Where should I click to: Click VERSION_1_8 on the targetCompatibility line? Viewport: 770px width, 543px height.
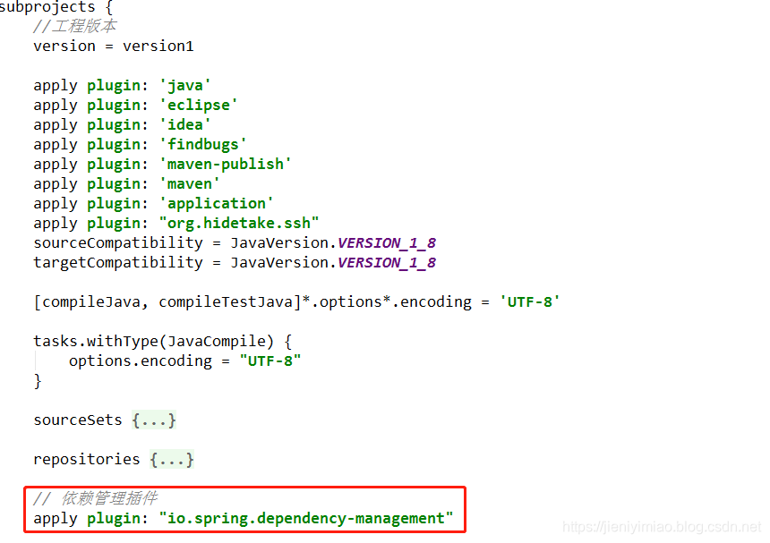(x=387, y=263)
